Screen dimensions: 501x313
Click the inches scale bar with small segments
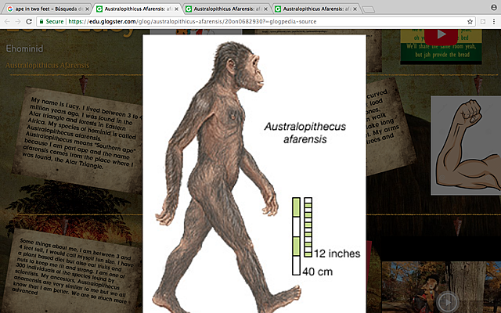click(308, 227)
